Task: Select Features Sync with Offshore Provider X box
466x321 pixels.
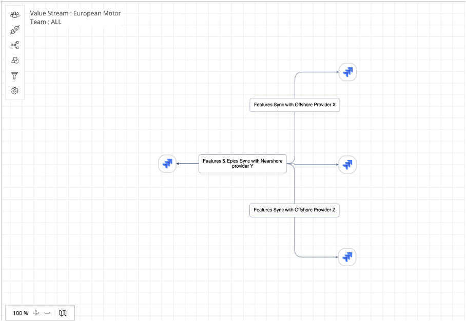Action: click(x=295, y=105)
